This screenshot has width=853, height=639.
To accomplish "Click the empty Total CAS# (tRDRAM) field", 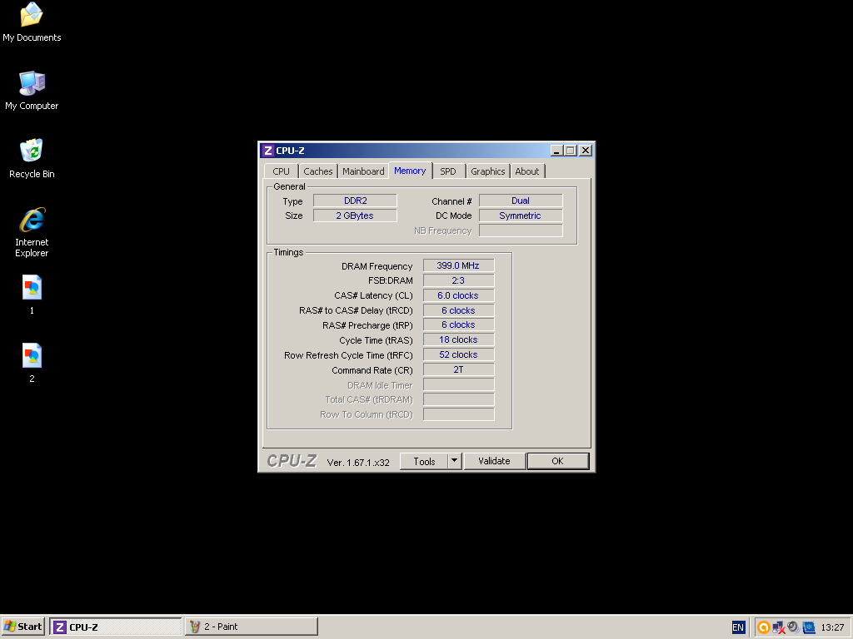I will 459,399.
